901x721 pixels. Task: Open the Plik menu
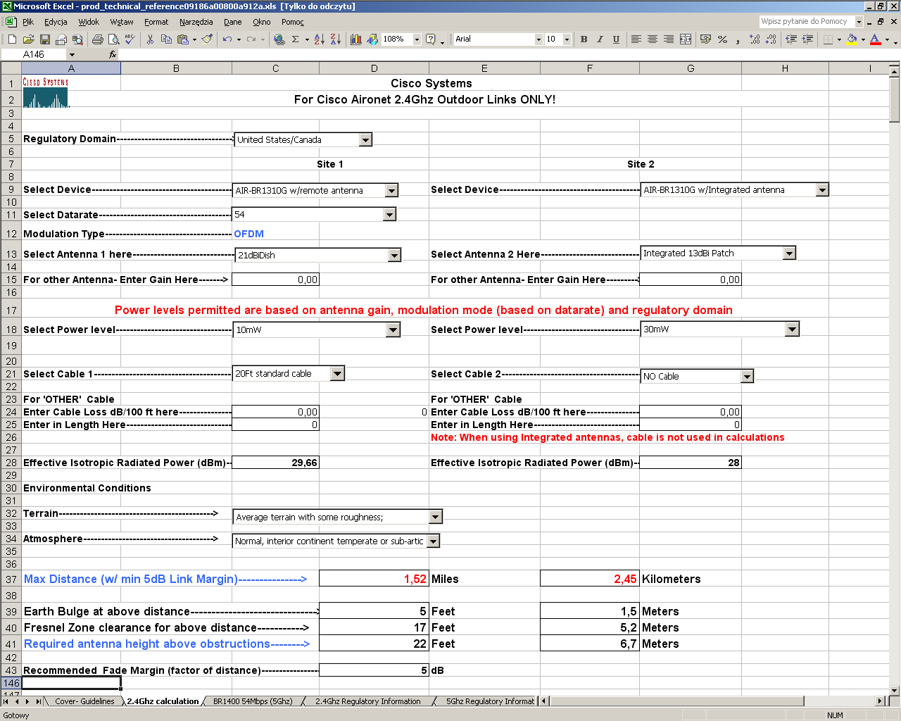pos(28,22)
